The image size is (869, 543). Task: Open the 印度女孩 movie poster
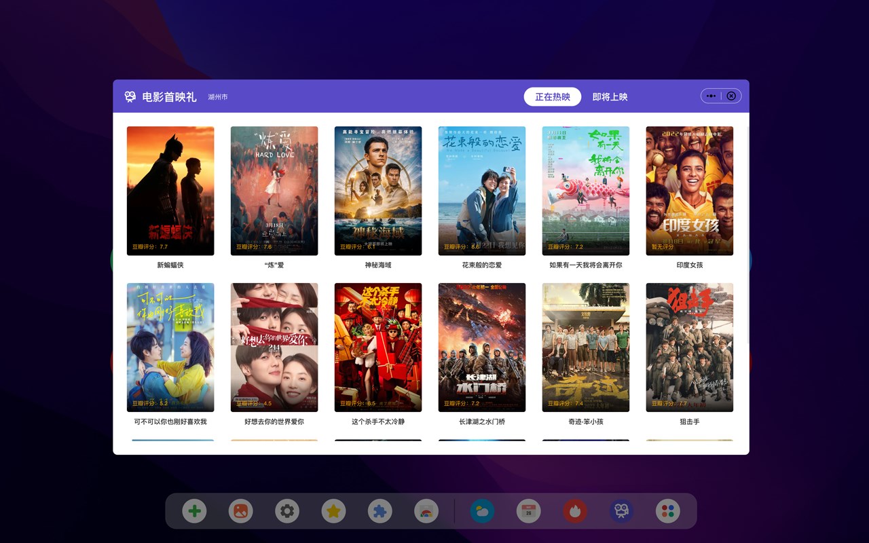click(690, 191)
